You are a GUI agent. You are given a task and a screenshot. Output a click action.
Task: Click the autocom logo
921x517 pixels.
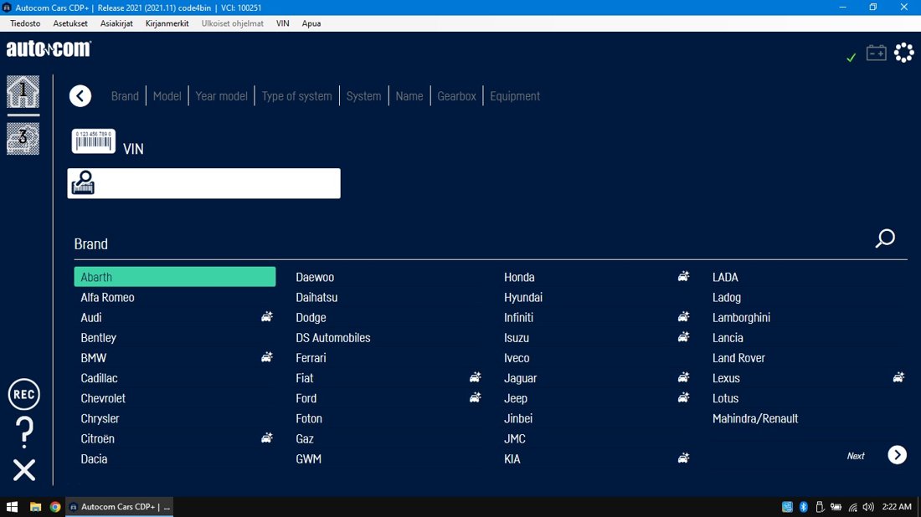[x=49, y=49]
